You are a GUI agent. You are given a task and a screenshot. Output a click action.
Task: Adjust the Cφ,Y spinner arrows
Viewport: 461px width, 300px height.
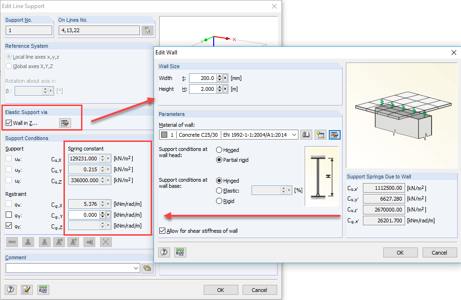click(103, 215)
